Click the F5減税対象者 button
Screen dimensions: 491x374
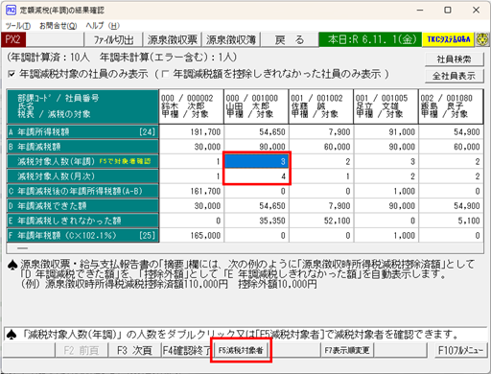coord(241,350)
